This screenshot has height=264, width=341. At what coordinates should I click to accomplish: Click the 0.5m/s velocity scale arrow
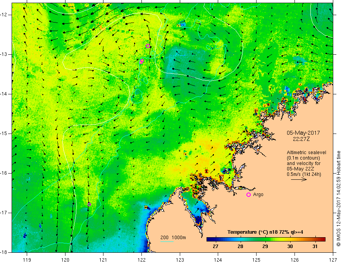tap(299, 179)
